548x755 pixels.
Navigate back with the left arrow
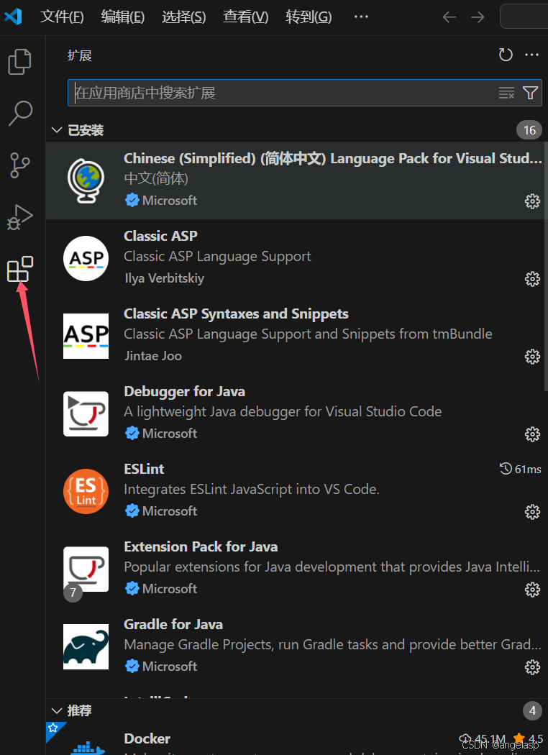(x=449, y=17)
